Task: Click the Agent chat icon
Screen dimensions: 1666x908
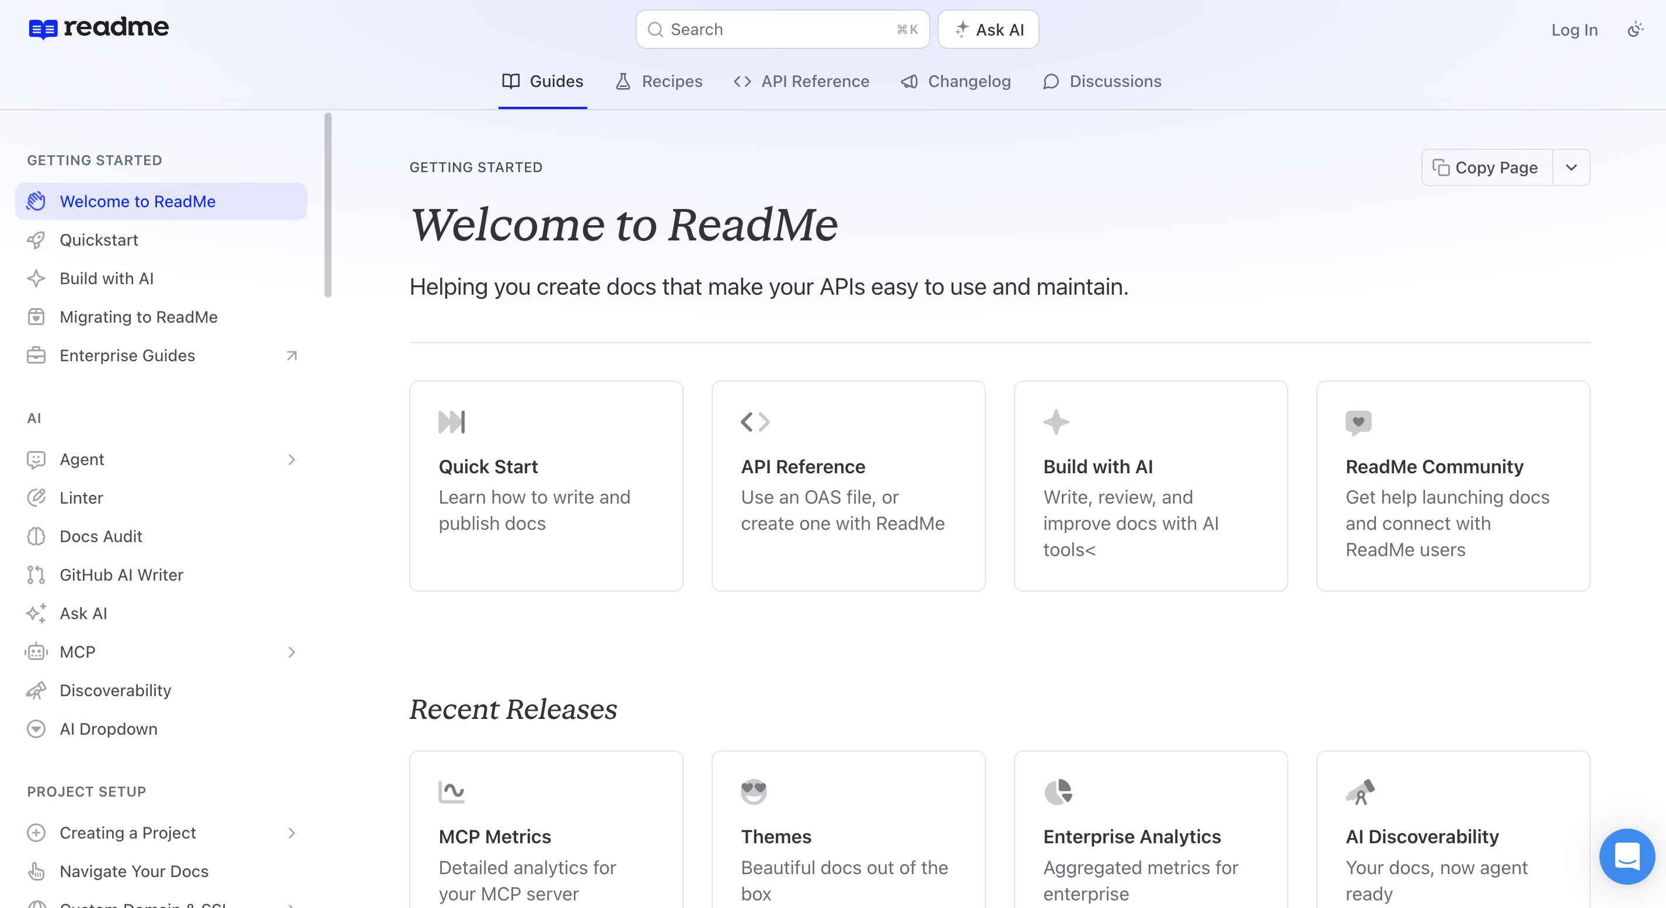Action: (x=36, y=459)
